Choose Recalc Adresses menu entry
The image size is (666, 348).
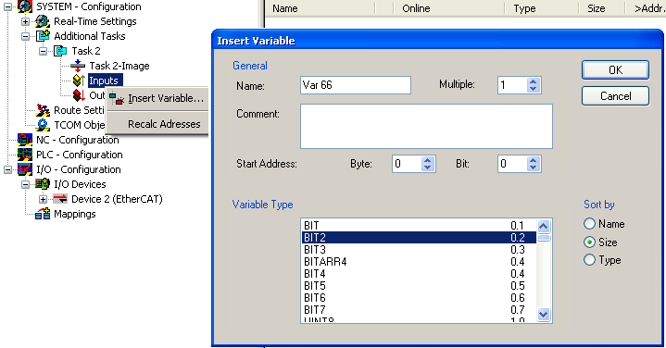[x=164, y=124]
